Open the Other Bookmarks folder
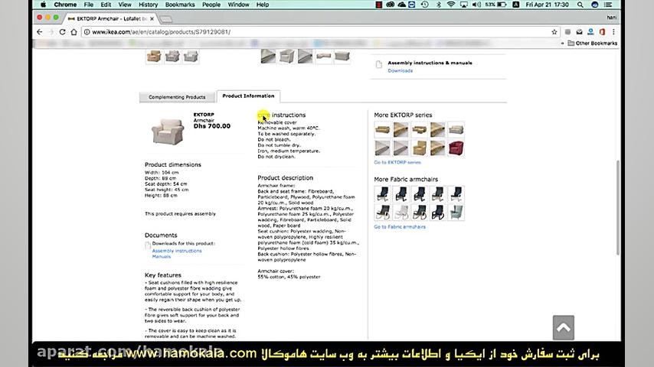Screen dimensions: 654x367 pyautogui.click(x=592, y=44)
